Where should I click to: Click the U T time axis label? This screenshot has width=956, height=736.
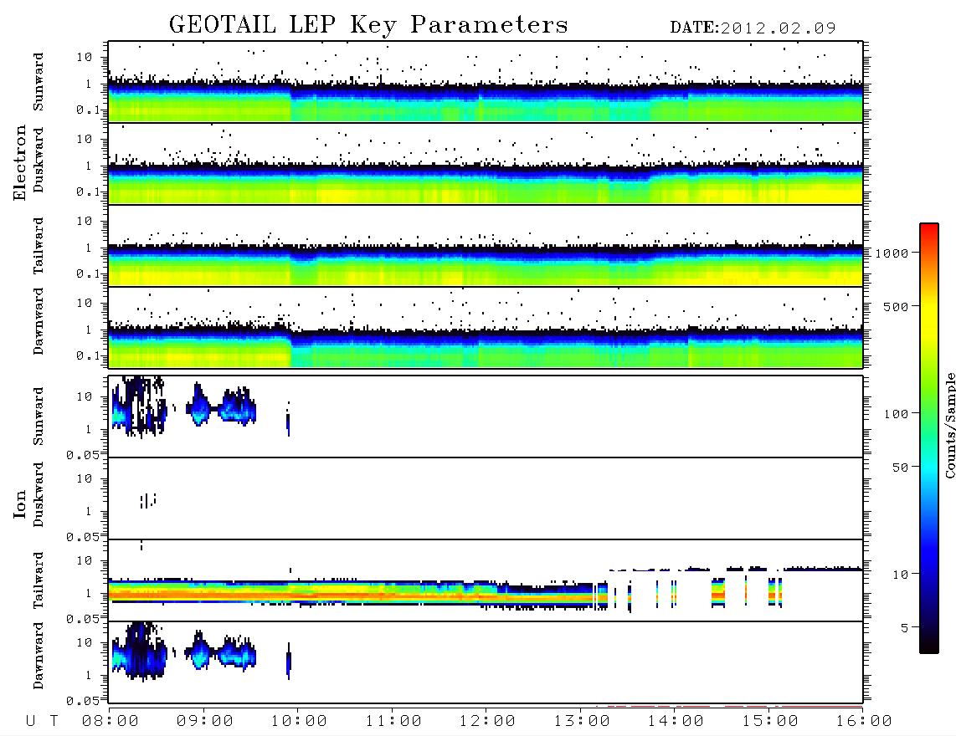[x=42, y=721]
